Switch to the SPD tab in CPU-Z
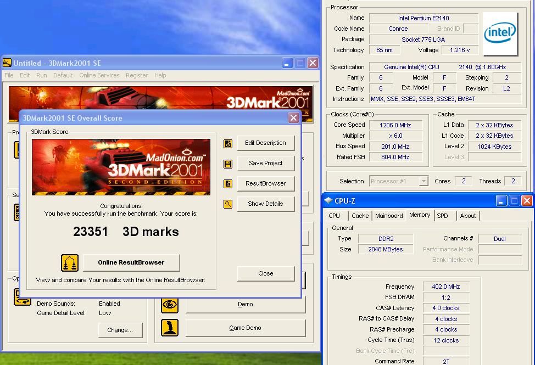The height and width of the screenshot is (365, 535). tap(443, 216)
